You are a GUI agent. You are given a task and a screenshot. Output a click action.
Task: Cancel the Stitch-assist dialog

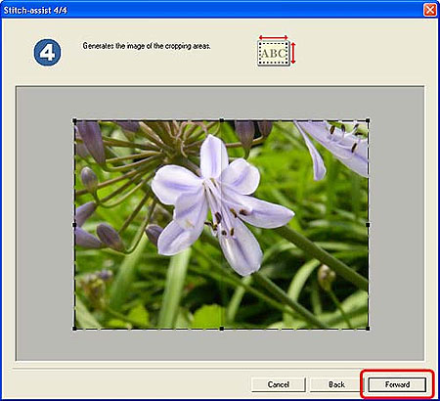(x=278, y=384)
